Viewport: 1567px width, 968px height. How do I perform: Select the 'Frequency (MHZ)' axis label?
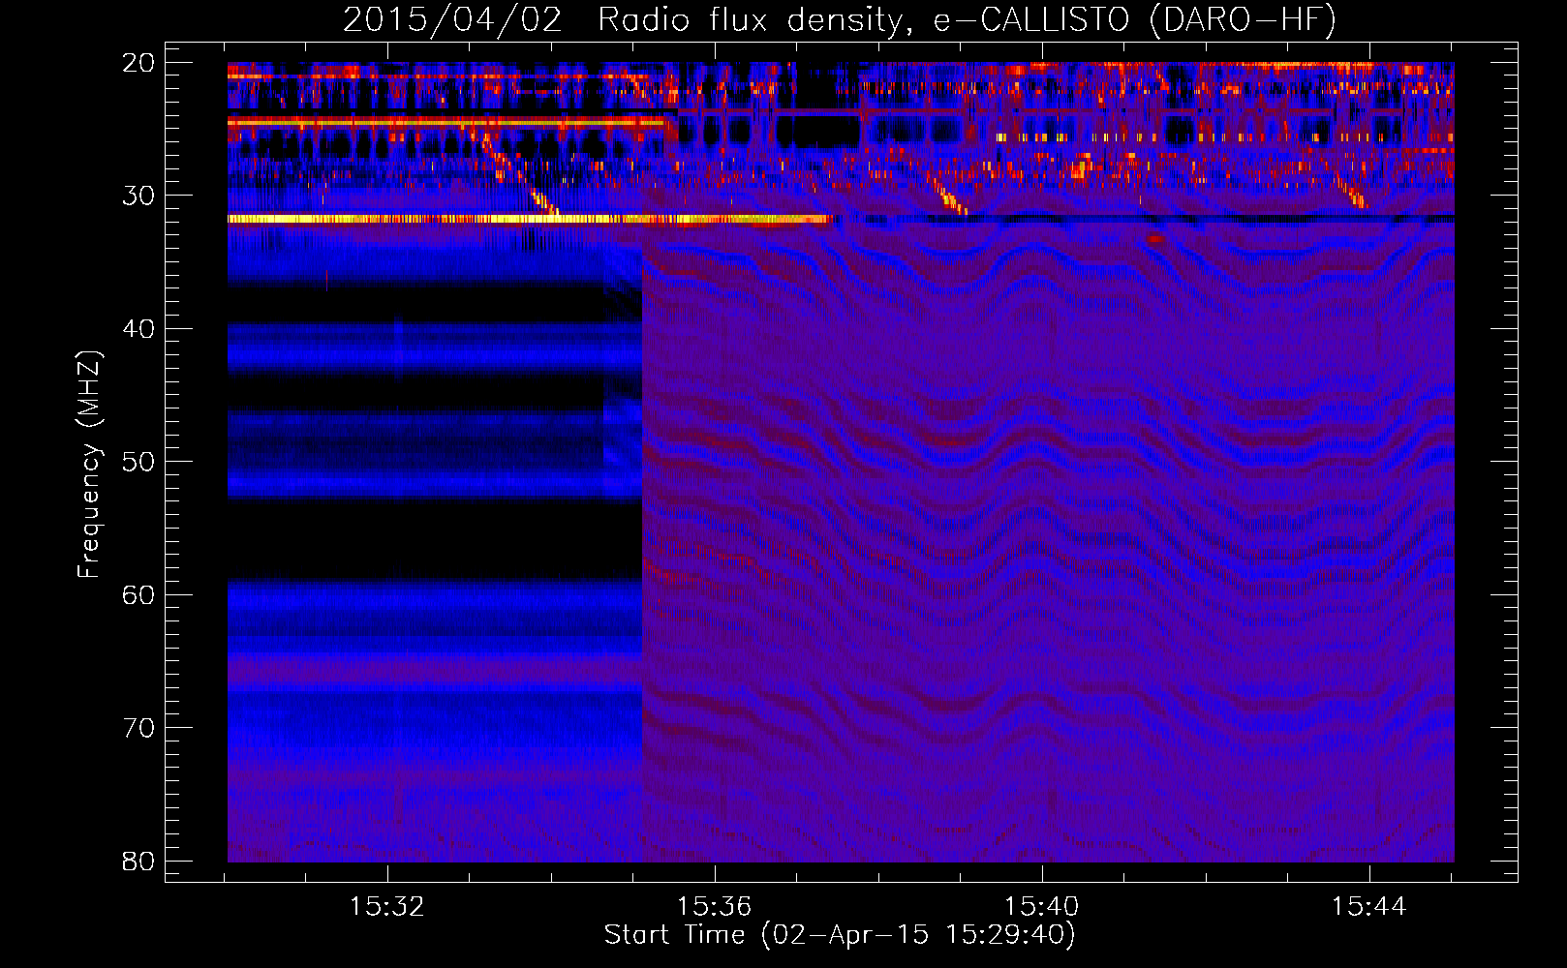coord(89,465)
